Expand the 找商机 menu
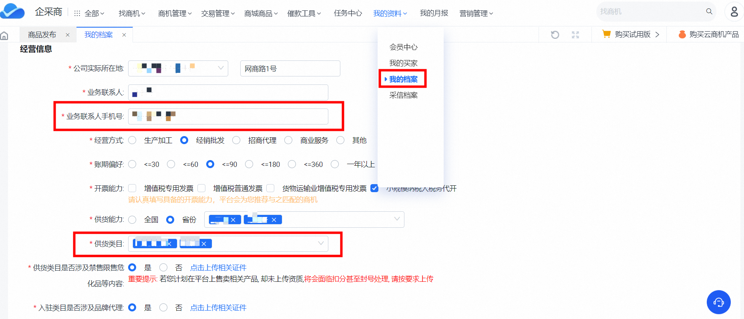The height and width of the screenshot is (319, 744). point(132,14)
